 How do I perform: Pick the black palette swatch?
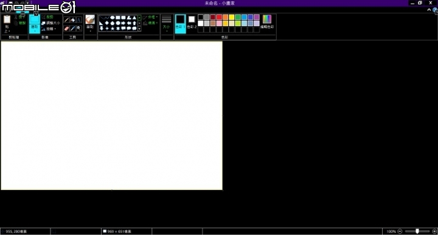(201, 17)
